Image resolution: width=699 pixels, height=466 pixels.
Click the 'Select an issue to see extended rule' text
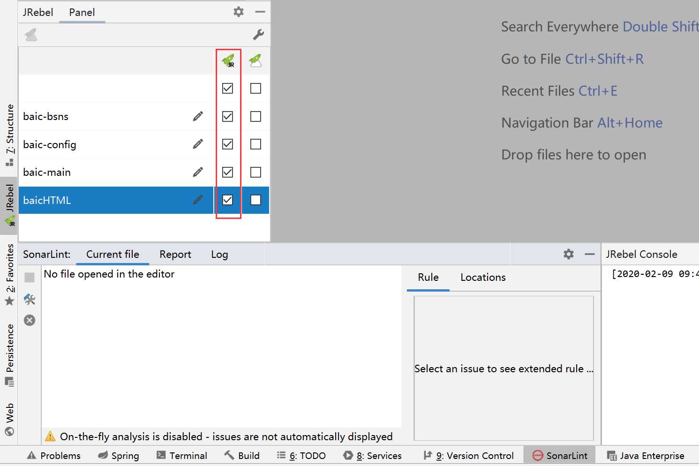point(504,368)
